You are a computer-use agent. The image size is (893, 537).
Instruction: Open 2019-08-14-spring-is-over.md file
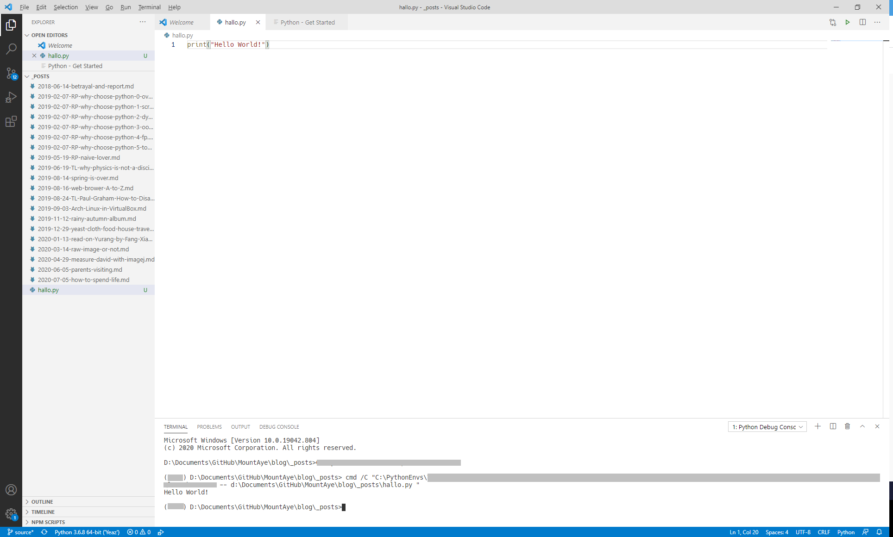(78, 178)
